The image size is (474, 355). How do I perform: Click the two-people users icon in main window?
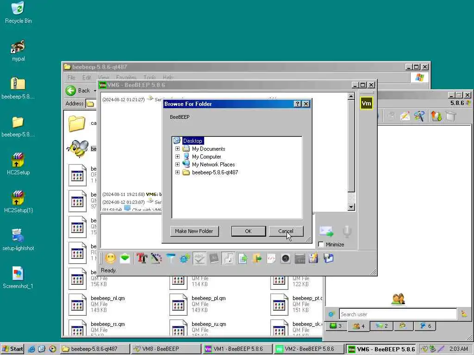tap(398, 299)
